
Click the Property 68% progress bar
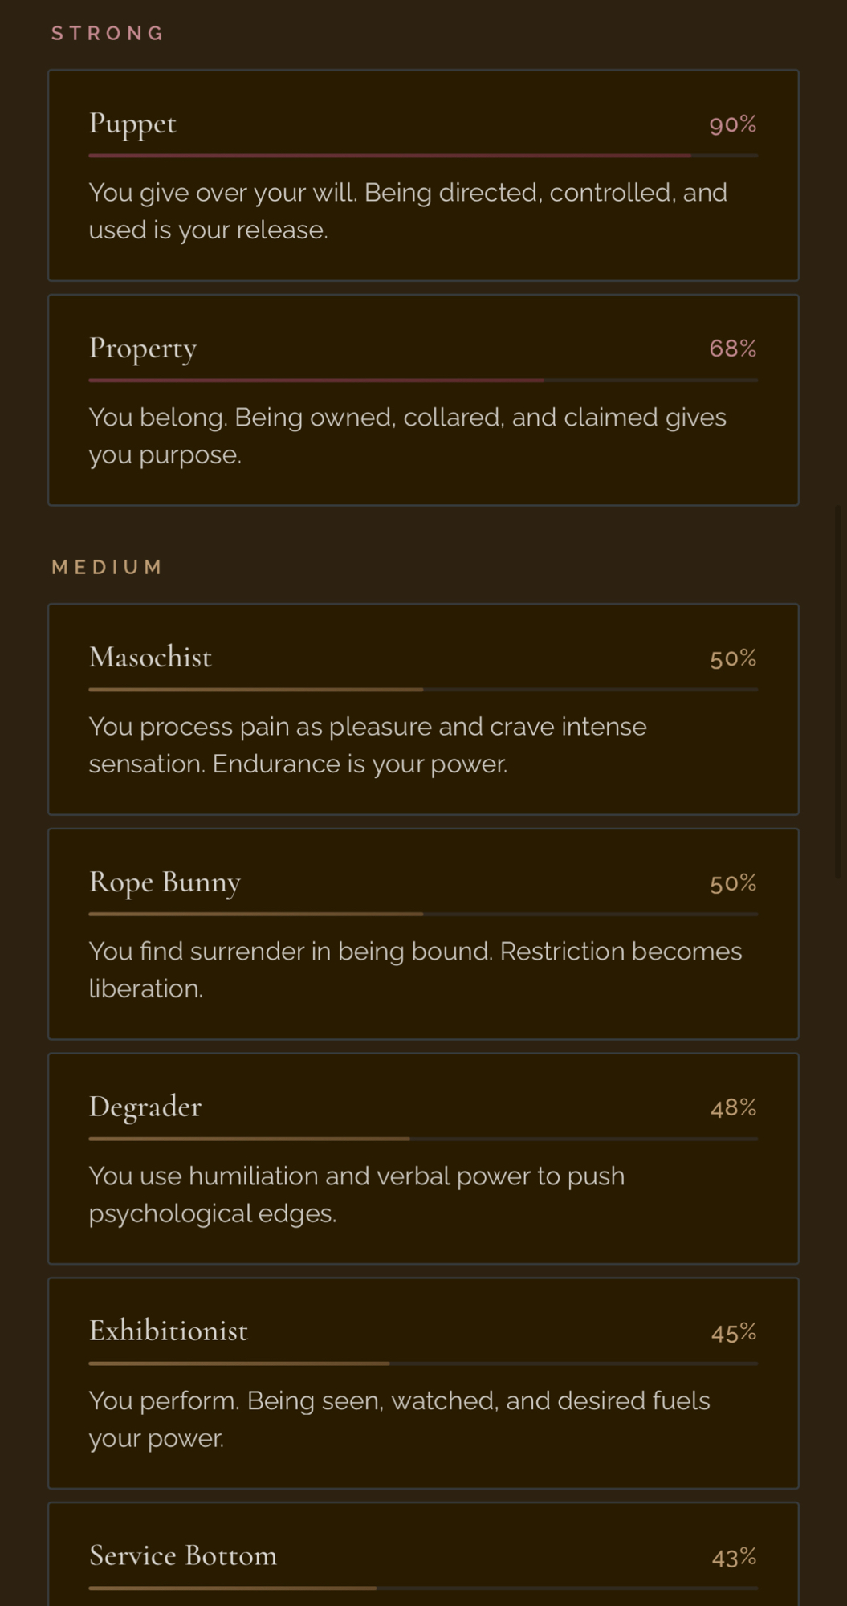tap(423, 381)
